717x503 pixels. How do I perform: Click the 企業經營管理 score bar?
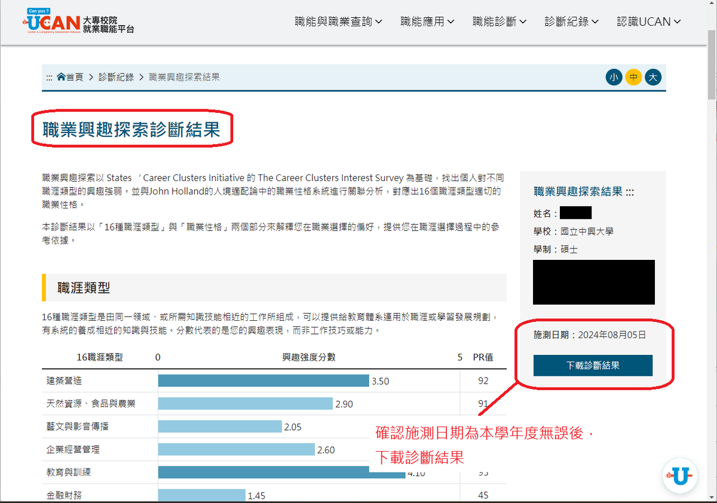[237, 449]
